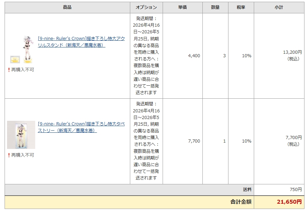Screen dimensions: 308x210
Task: Click the tapestry's 7,700 unit price cell
Action: (194, 141)
